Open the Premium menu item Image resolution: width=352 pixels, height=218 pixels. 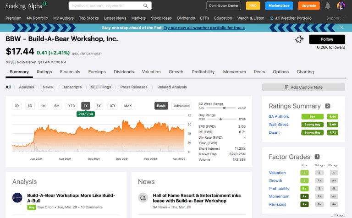coord(13,18)
